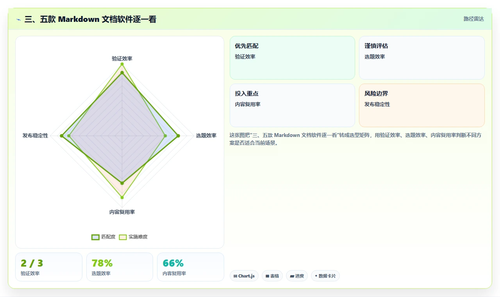The image size is (500, 297).
Task: Open the 优先匹配 card
Action: pos(292,58)
